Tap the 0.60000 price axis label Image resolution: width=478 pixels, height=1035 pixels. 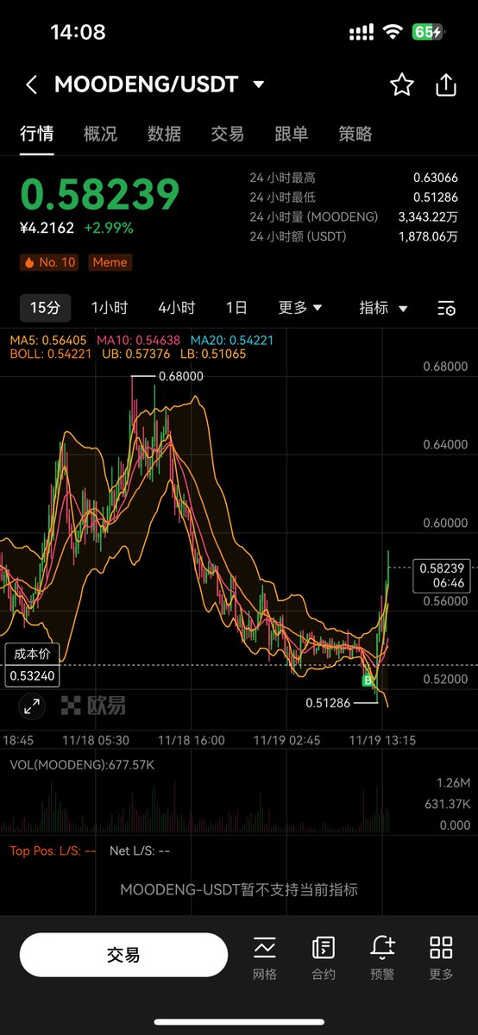tap(446, 523)
